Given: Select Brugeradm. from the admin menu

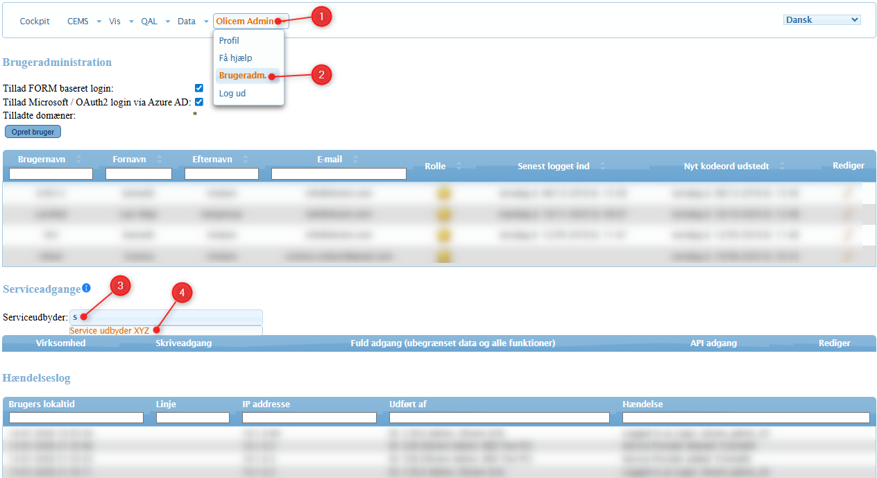Looking at the screenshot, I should (x=242, y=76).
